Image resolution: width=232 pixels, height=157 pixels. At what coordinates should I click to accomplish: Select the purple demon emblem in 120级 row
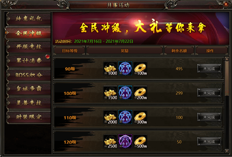(x=125, y=141)
